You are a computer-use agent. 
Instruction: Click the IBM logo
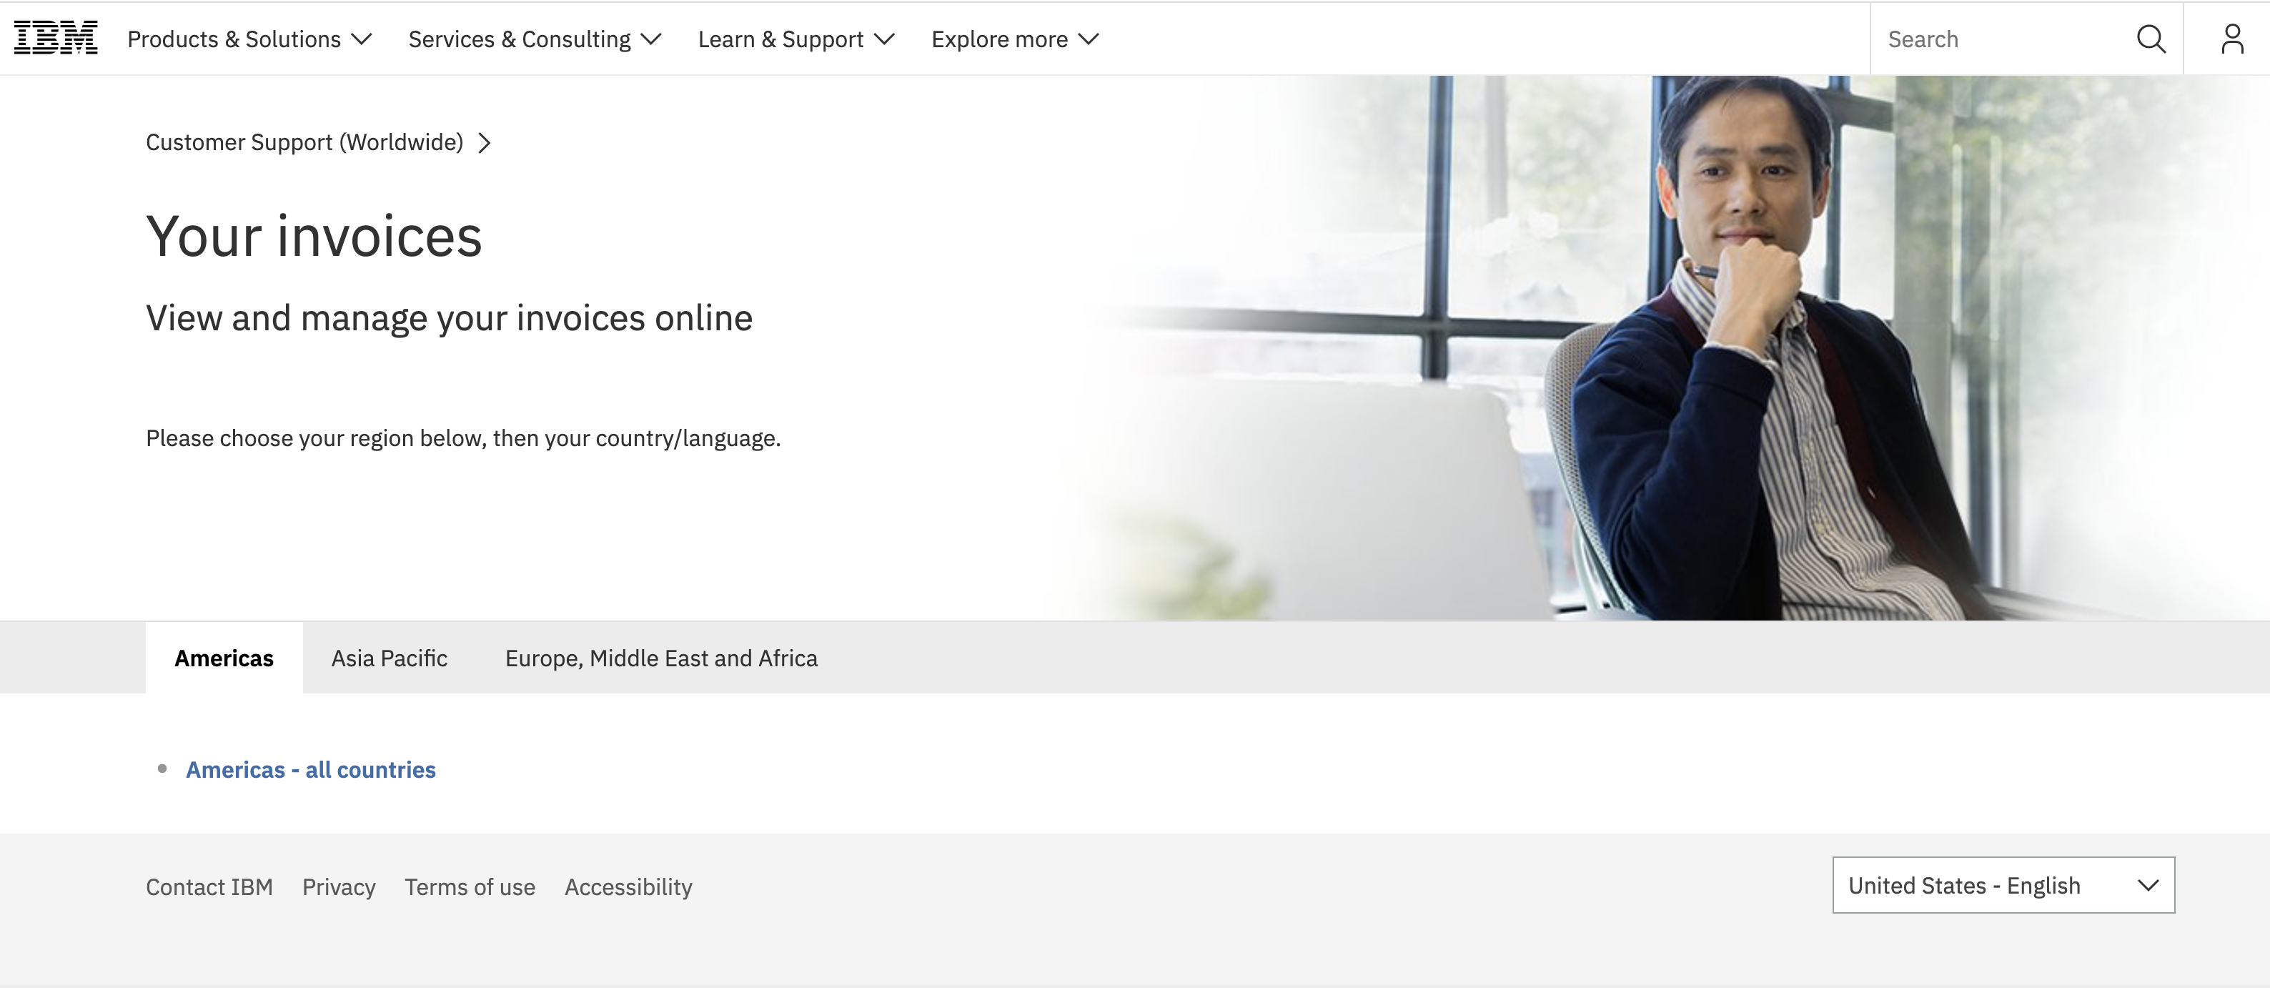coord(56,39)
